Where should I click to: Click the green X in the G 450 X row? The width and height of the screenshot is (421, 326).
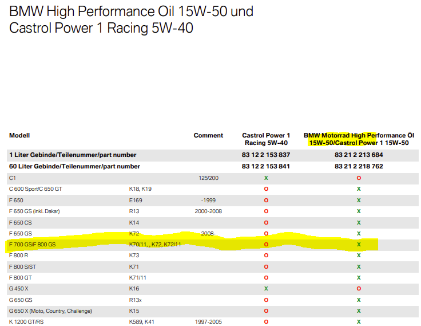[266, 289]
